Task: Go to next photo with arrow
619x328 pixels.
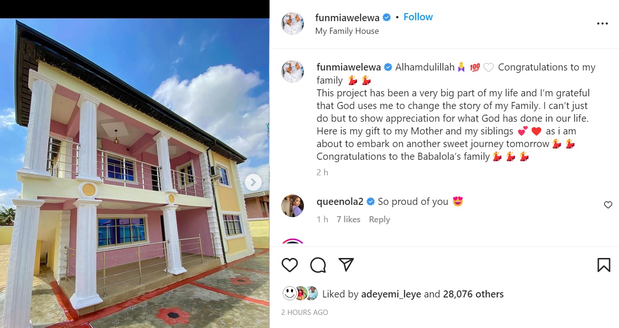Action: click(x=253, y=182)
